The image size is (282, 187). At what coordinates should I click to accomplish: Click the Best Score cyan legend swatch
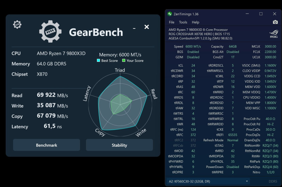tap(98, 60)
